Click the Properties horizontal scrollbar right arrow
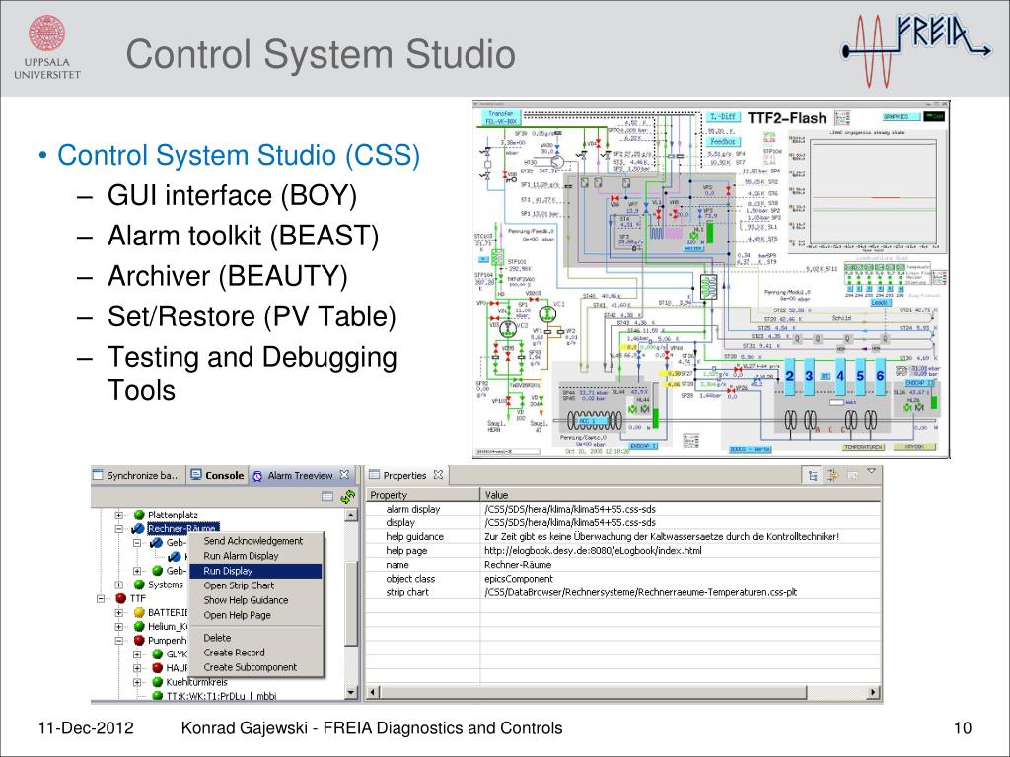 coord(873,693)
